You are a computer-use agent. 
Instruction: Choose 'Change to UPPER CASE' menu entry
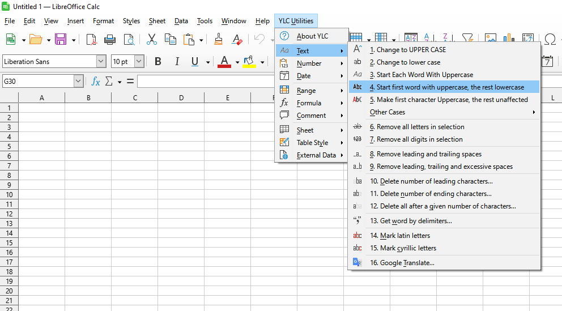coord(408,50)
